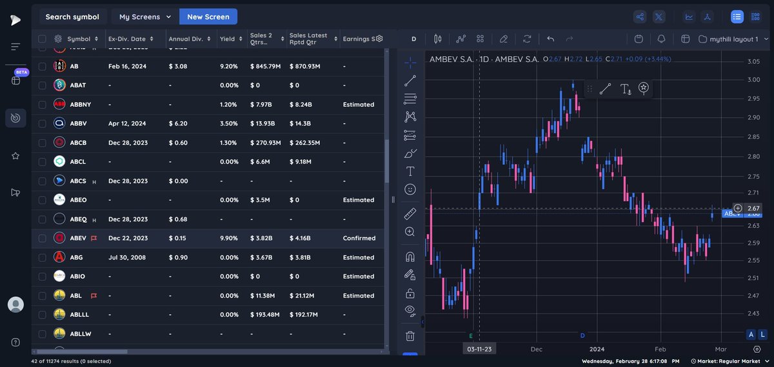Open the emoji icons tool
Viewport: 774px width, 367px height.
pos(410,189)
